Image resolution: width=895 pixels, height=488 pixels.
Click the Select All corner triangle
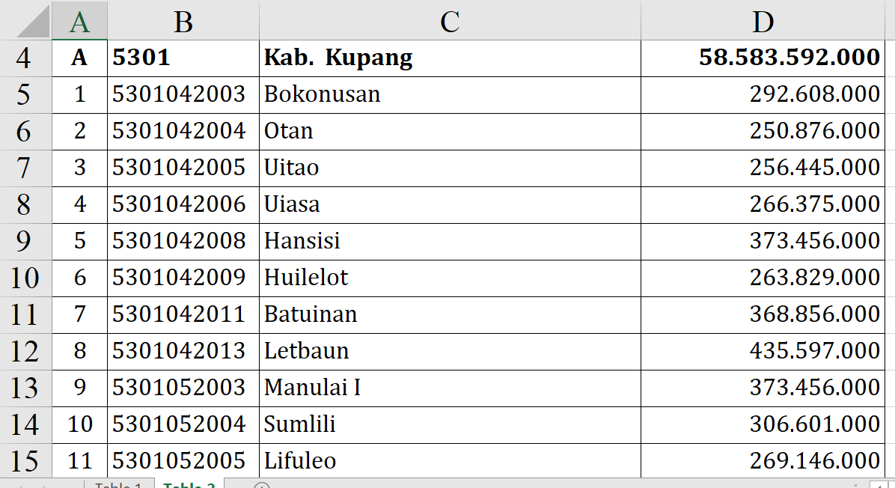[x=33, y=22]
